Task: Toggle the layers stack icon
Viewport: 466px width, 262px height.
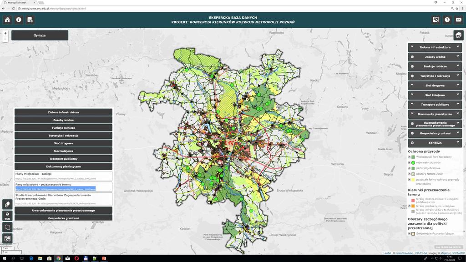Action: 458,35
